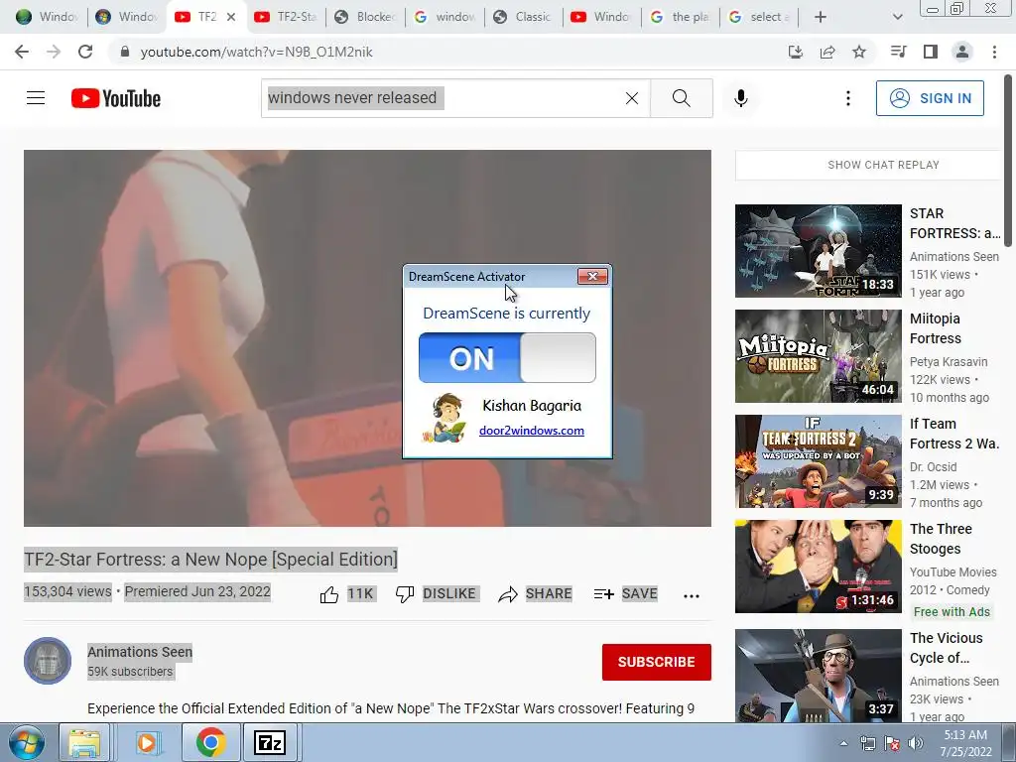
Task: Click the SHARE button under the video
Action: point(535,593)
